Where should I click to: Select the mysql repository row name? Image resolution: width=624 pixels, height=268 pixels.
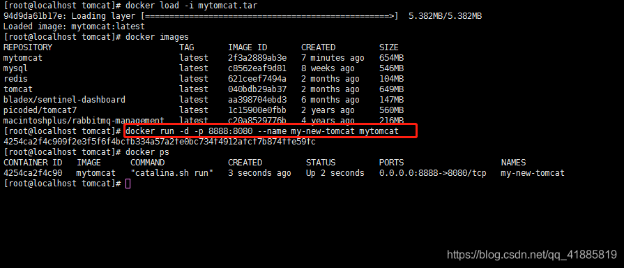coord(15,68)
